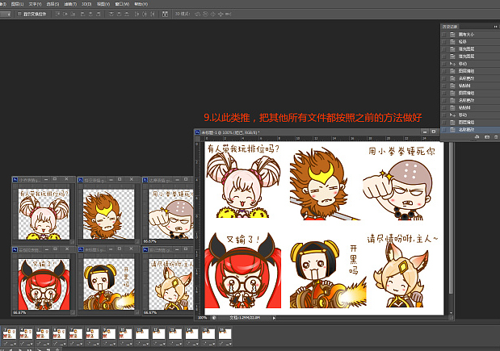Screen dimensions: 500x351
Task: Set history brush source on fourth history state
Action: tap(444, 56)
